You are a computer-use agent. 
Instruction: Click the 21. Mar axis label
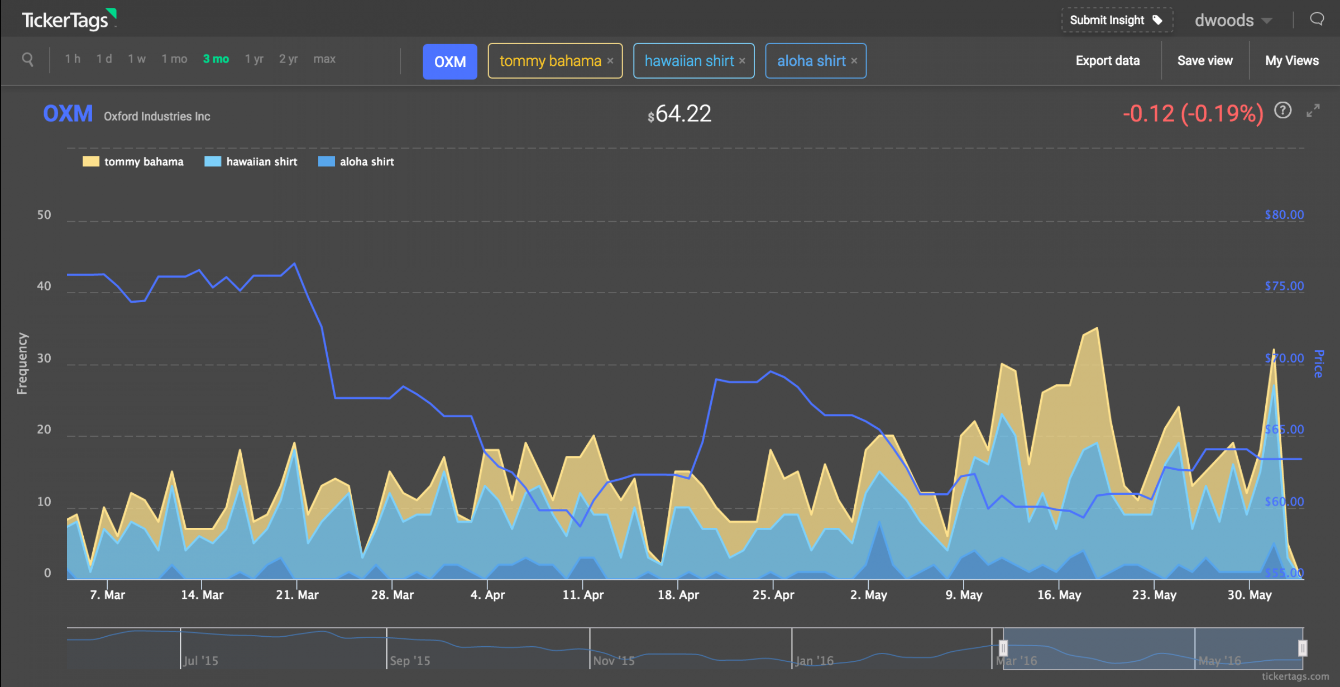pos(297,595)
